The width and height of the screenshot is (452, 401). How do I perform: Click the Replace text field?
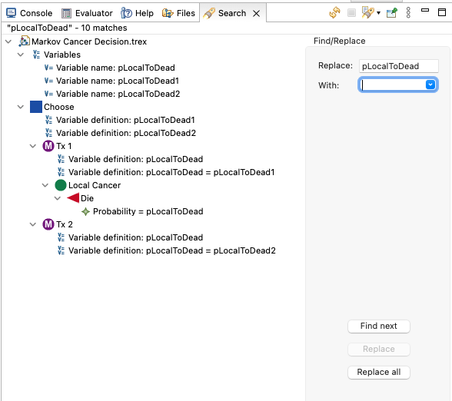coord(399,66)
